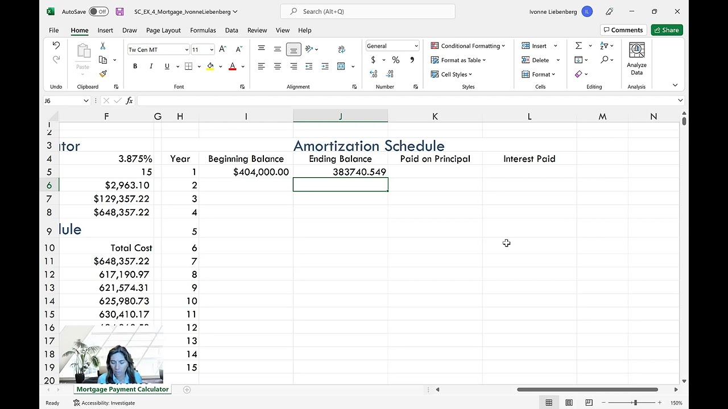Select cell with Ending Balance 383740.549
Image resolution: width=728 pixels, height=409 pixels.
pyautogui.click(x=341, y=172)
